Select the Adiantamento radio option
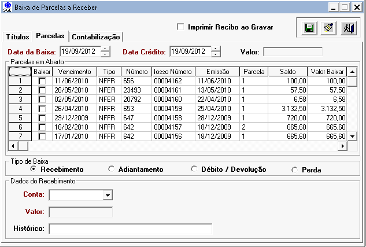Screen dimensions: 366x247 [111, 169]
